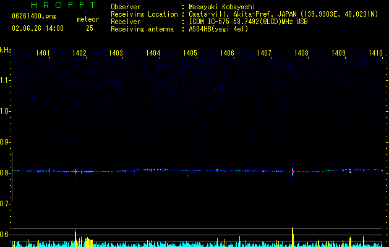Click the 1401 time marker
Image resolution: width=389 pixels, height=247 pixels.
click(x=43, y=52)
